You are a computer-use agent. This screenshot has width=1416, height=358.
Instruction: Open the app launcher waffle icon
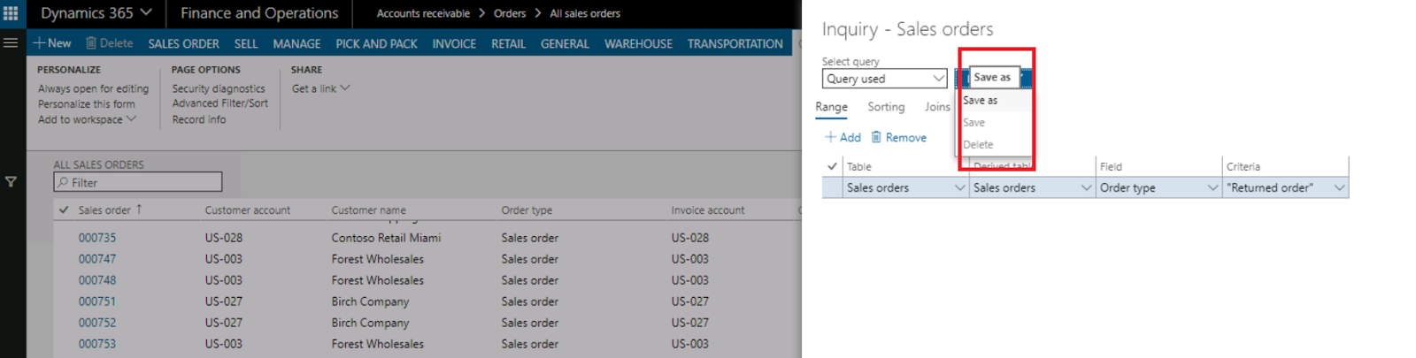pyautogui.click(x=11, y=13)
